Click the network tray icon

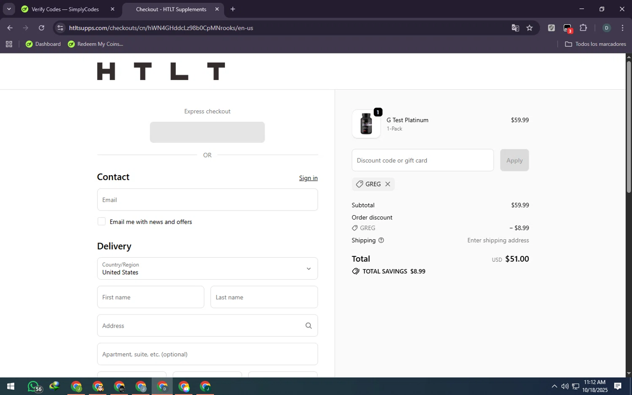[x=576, y=386]
